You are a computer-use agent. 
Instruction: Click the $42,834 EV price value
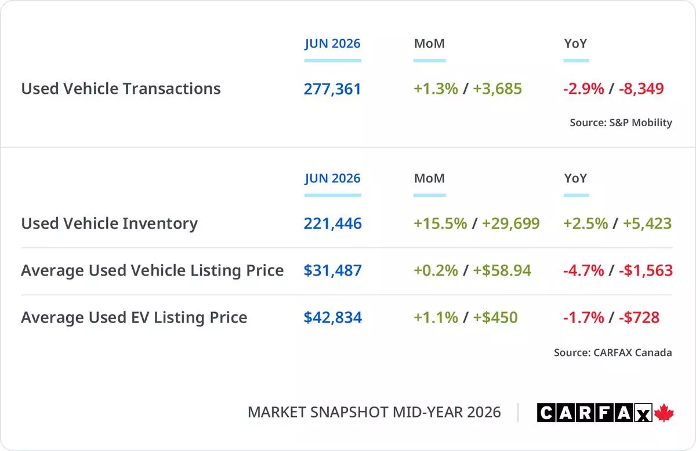coord(332,317)
